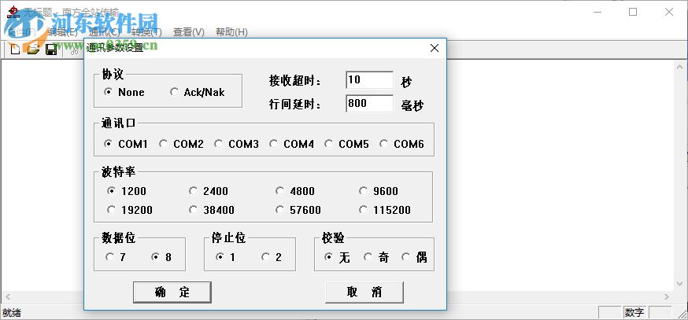Click 数字 status bar indicator
This screenshot has height=320, width=688.
coord(634,313)
